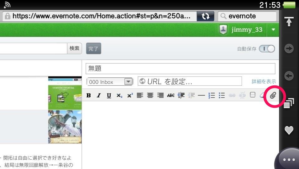
Task: Insert hyperlink icon
Action: 232,95
